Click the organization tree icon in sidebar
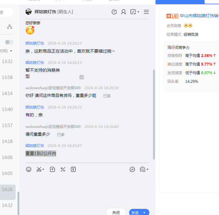 [x=10, y=27]
